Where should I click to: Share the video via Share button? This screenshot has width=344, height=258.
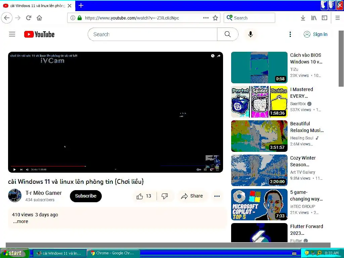coord(192,196)
